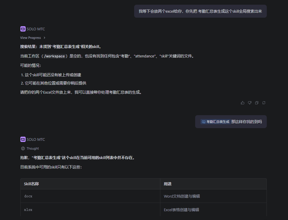
Task: Click the first SOLO MTC avatar icon
Action: tap(23, 29)
